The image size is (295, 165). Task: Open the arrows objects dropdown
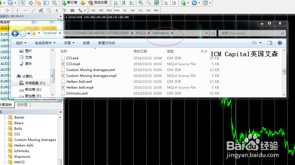(x=85, y=11)
